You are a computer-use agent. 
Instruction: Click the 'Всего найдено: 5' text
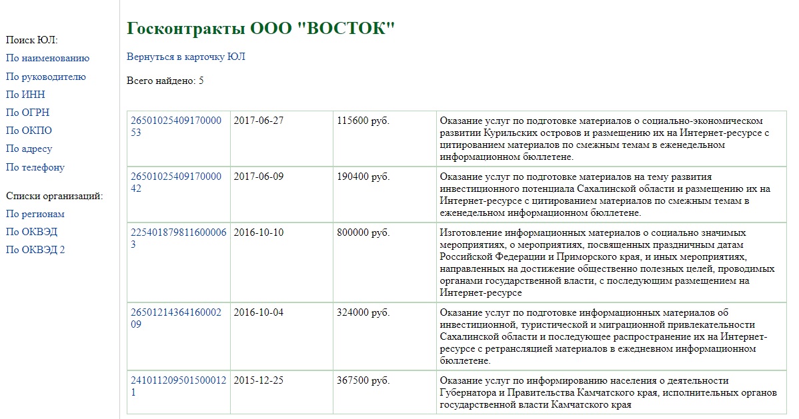[165, 81]
